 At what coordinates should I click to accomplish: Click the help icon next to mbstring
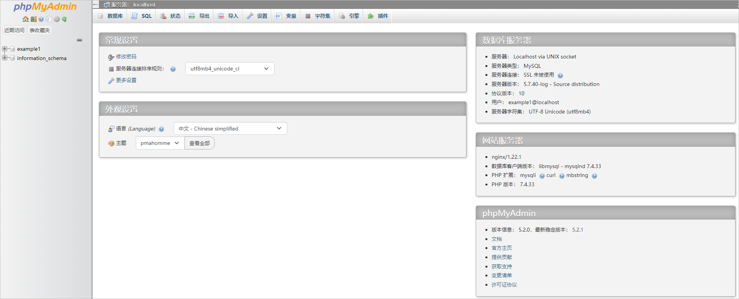point(594,176)
